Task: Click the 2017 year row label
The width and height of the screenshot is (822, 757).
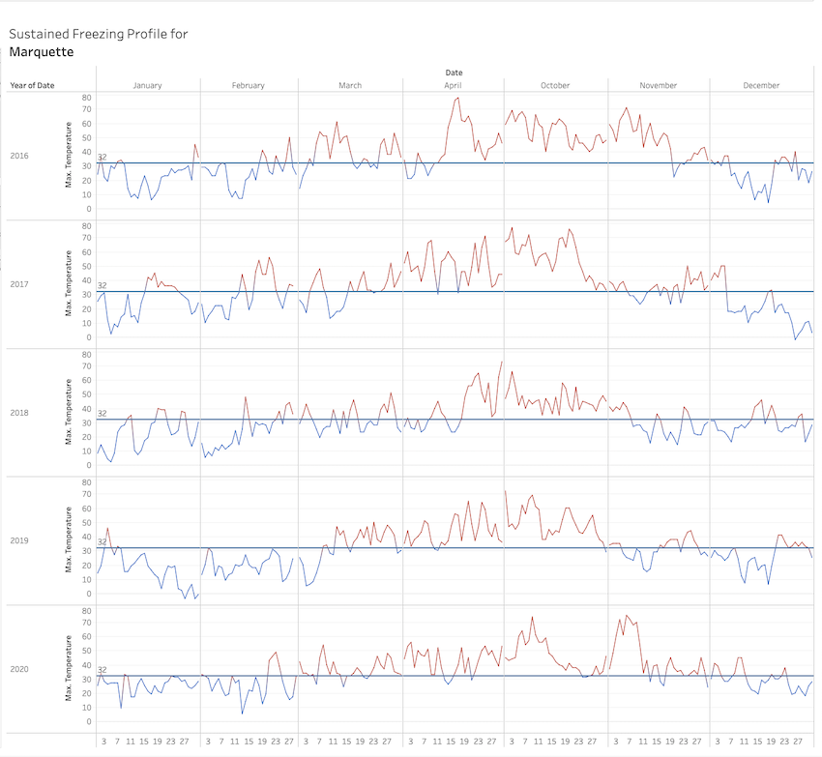Action: click(x=19, y=284)
